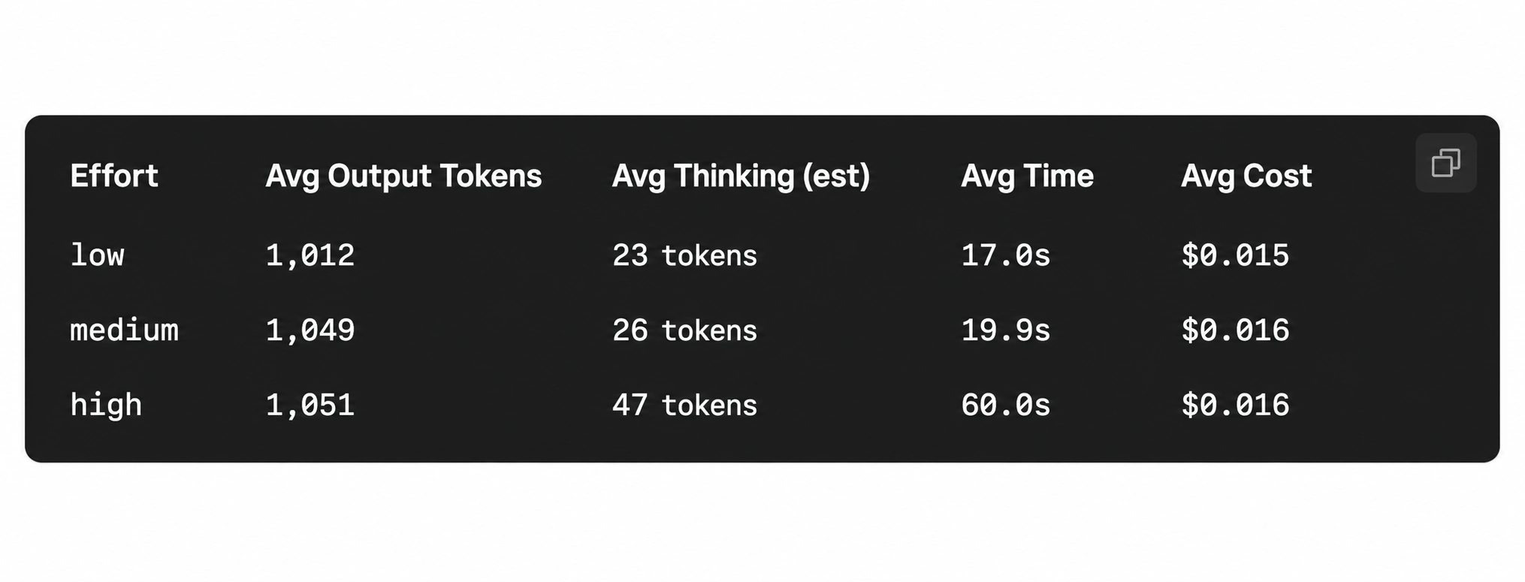Select the 19.9s average time value
The image size is (1525, 582).
1005,330
